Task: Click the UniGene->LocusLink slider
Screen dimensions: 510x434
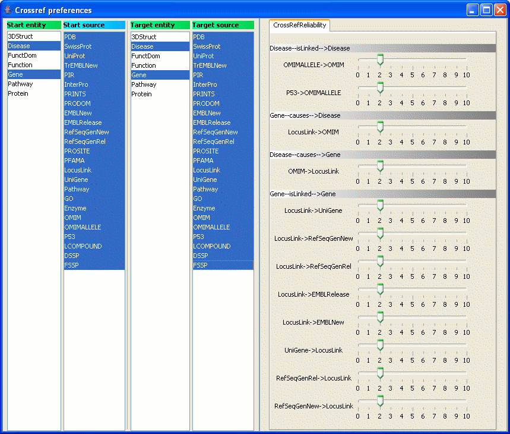Action: point(412,351)
